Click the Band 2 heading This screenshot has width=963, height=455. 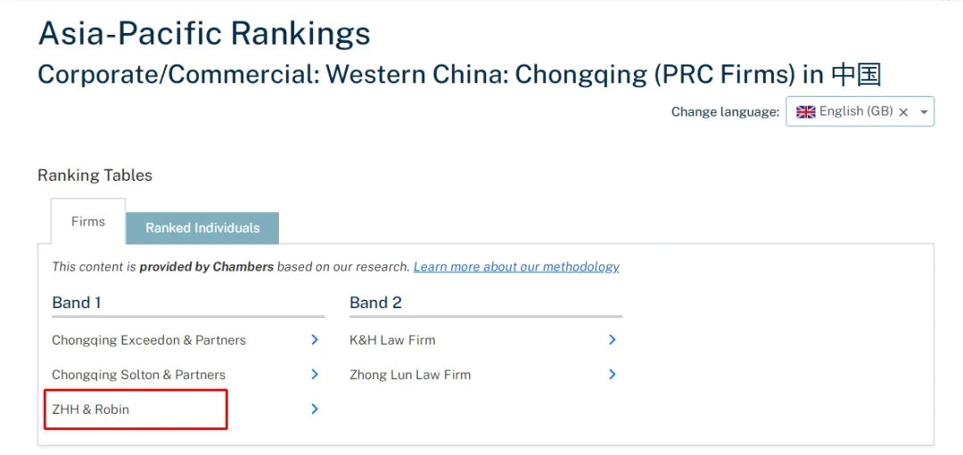tap(375, 303)
